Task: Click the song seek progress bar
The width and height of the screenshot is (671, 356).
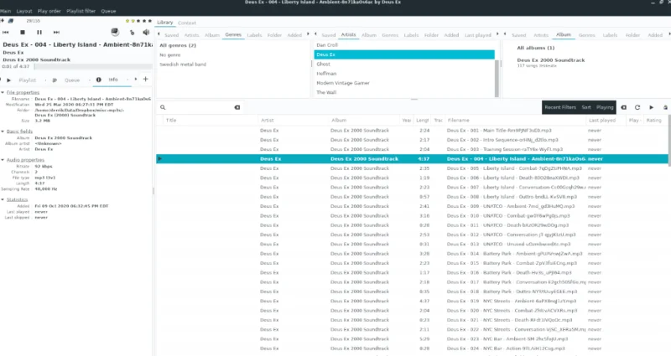Action: 93,66
